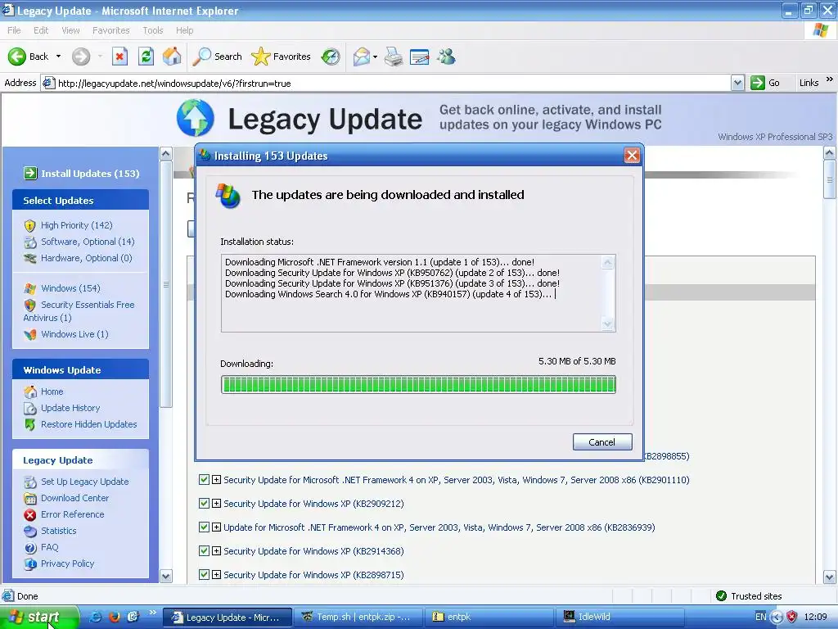Open the File menu
The image size is (838, 629).
coord(14,30)
